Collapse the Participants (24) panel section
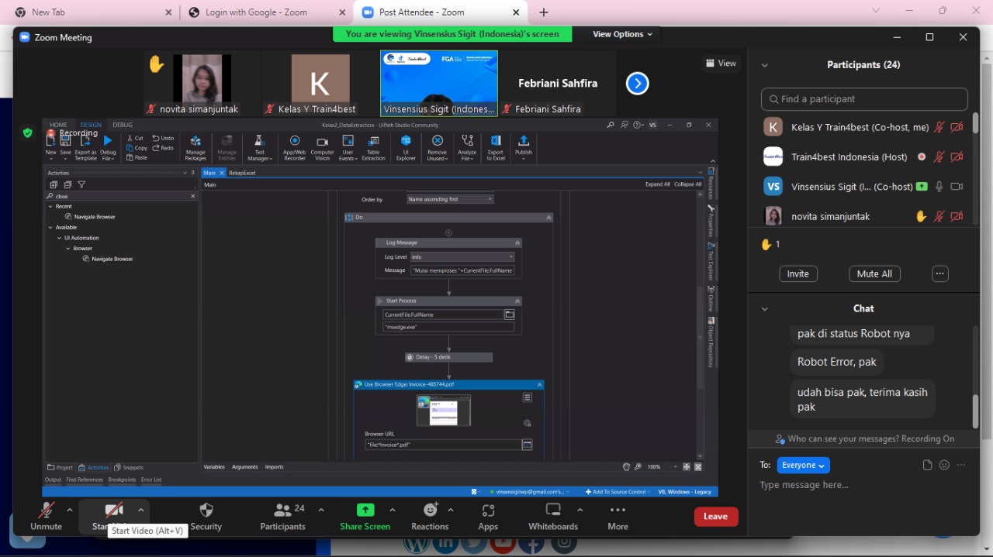This screenshot has height=557, width=993. click(765, 65)
